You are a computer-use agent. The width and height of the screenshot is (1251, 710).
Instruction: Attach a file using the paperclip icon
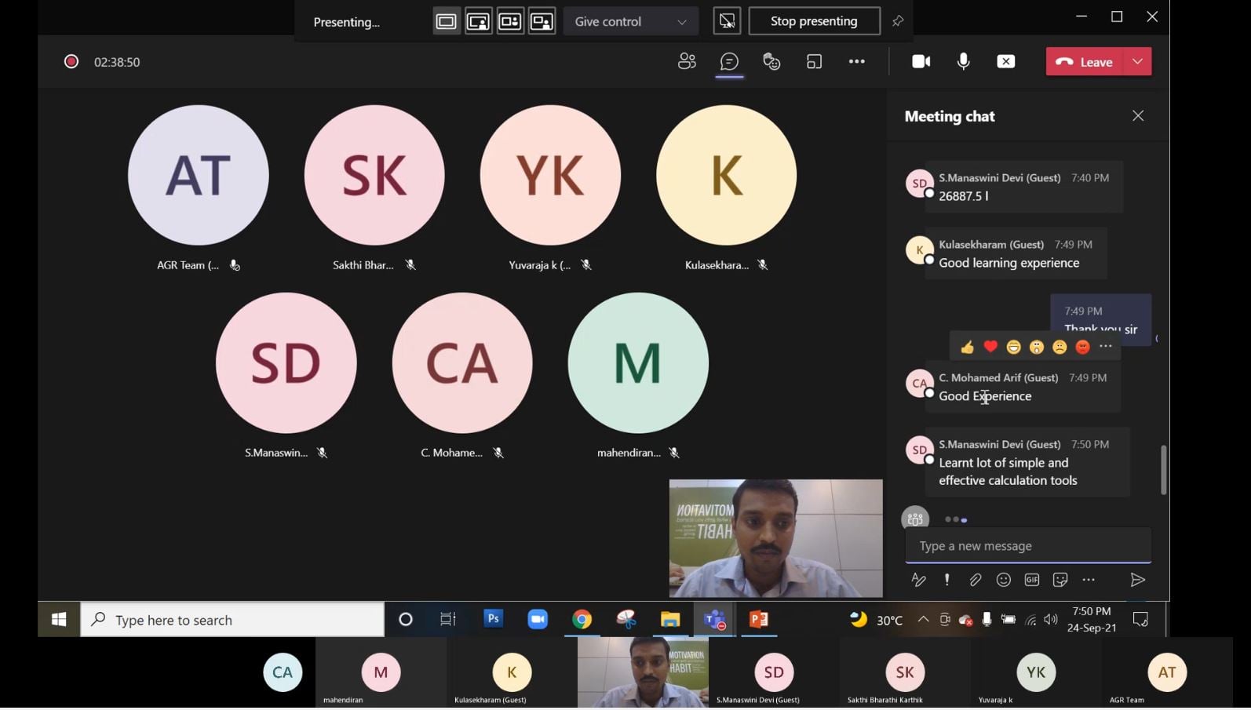pyautogui.click(x=975, y=580)
